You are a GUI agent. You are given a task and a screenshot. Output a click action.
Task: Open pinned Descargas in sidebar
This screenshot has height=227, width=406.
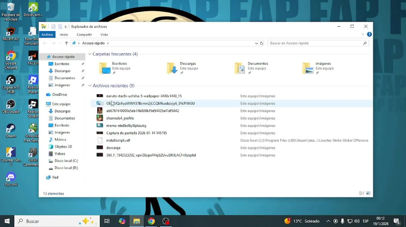(x=62, y=71)
